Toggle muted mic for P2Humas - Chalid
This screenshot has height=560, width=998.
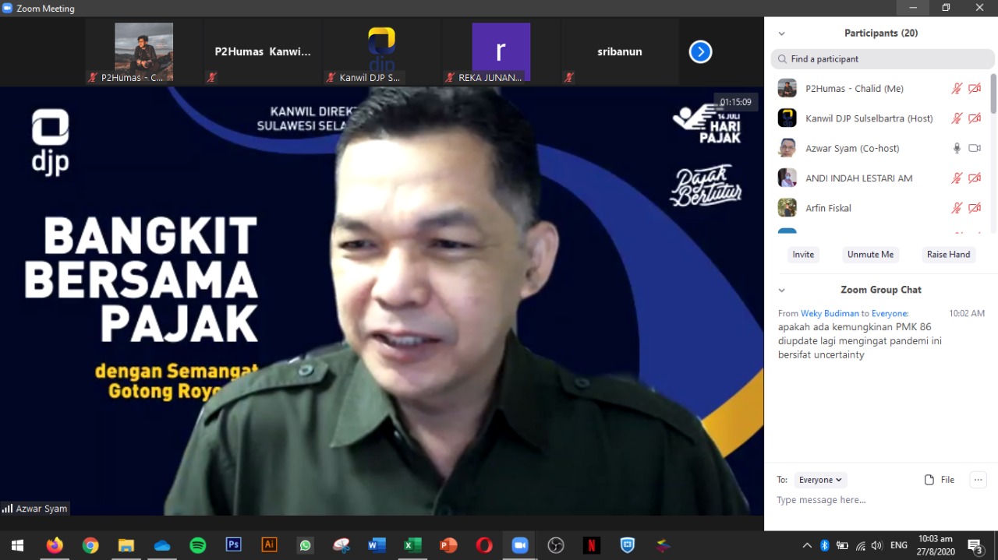click(957, 89)
